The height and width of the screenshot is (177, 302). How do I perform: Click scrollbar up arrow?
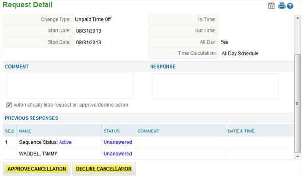point(298,18)
